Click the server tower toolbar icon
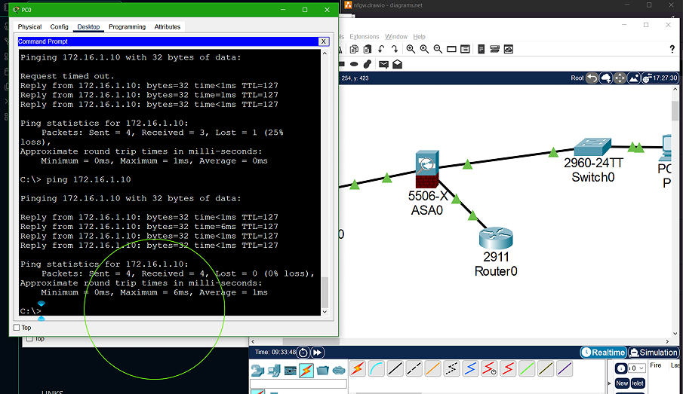The image size is (683, 394). click(x=481, y=49)
